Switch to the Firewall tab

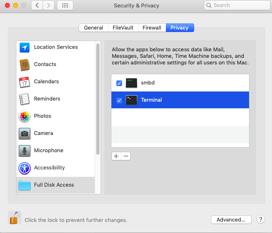[152, 28]
